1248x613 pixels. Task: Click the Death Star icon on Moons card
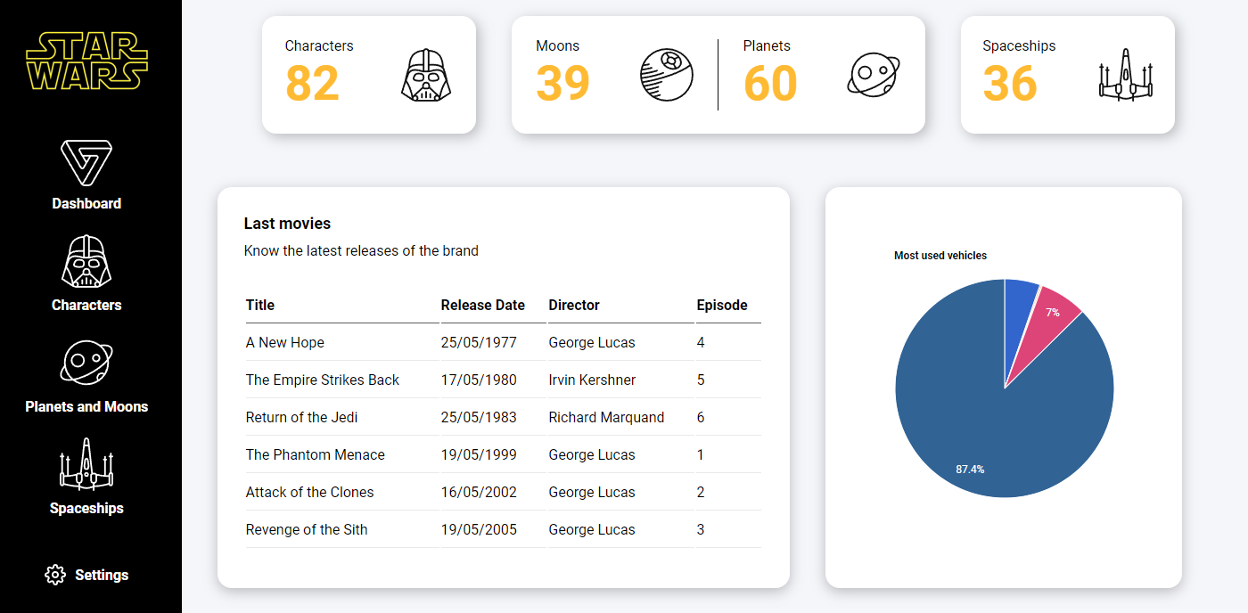click(x=666, y=75)
